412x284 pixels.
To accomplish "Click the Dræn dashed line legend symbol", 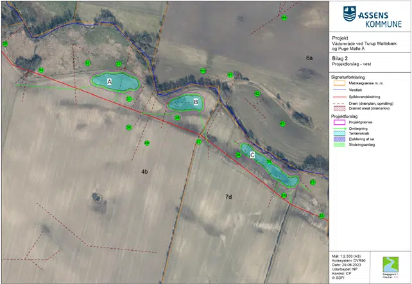I will [x=339, y=103].
